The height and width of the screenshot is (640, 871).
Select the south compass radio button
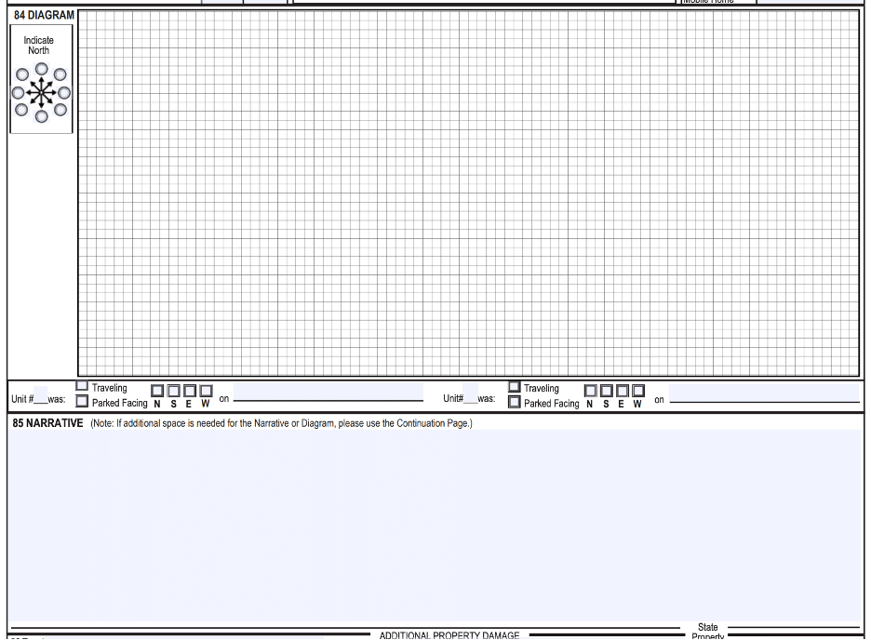42,116
